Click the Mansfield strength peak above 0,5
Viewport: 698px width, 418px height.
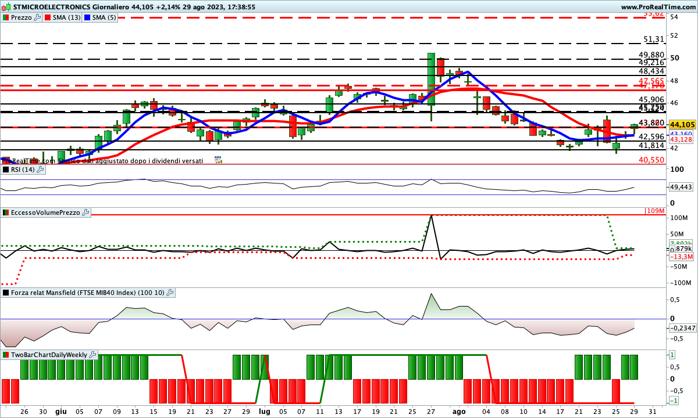[431, 294]
